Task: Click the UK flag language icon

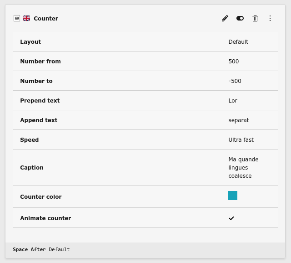Action: coord(26,18)
